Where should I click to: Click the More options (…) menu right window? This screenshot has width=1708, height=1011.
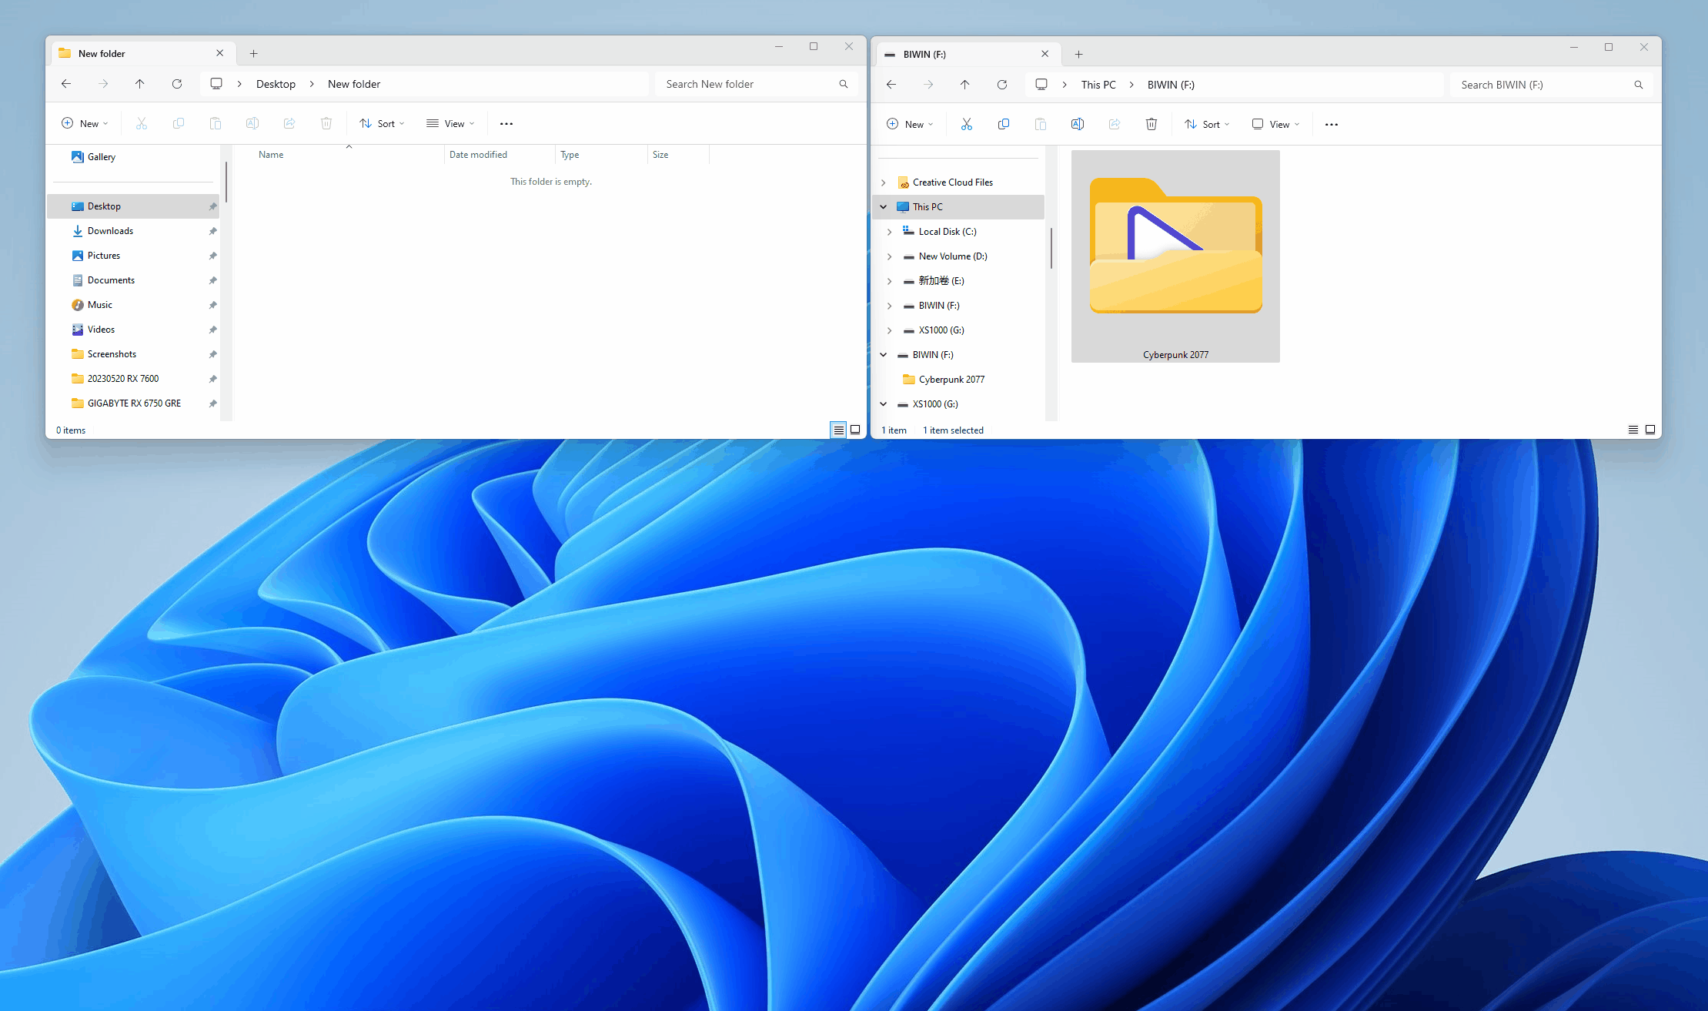1332,124
